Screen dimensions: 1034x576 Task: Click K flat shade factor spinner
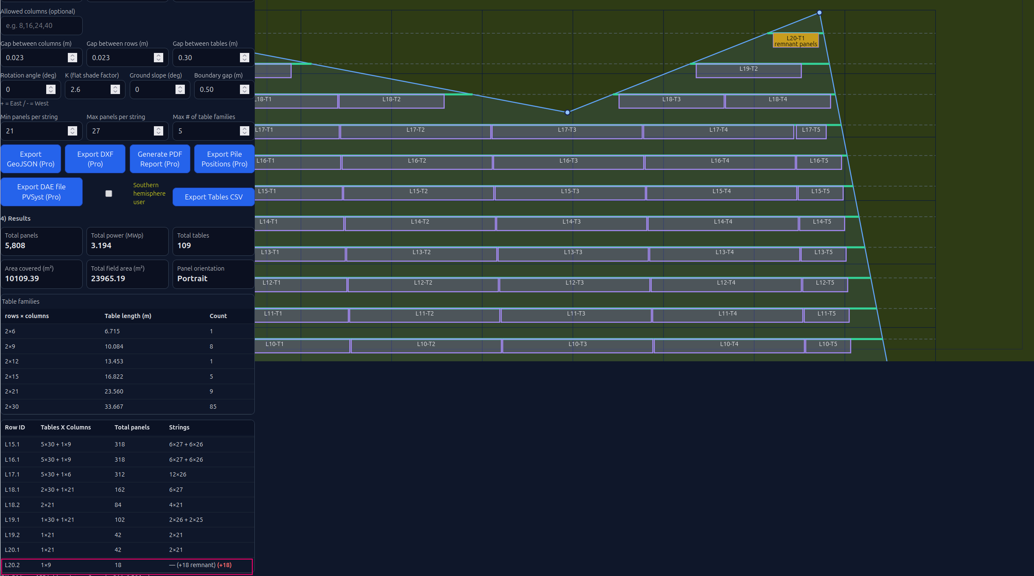115,89
